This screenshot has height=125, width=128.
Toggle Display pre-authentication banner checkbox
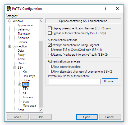50,28
